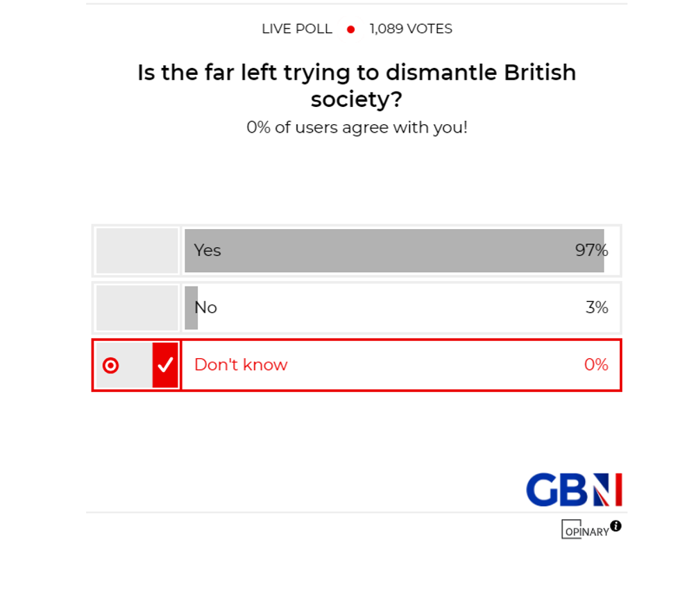Viewport: 680px width, 592px height.
Task: Click the poll question headline text
Action: point(356,85)
